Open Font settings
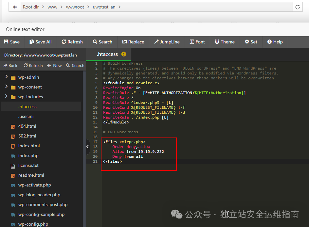309x227 pixels. tap(197, 42)
